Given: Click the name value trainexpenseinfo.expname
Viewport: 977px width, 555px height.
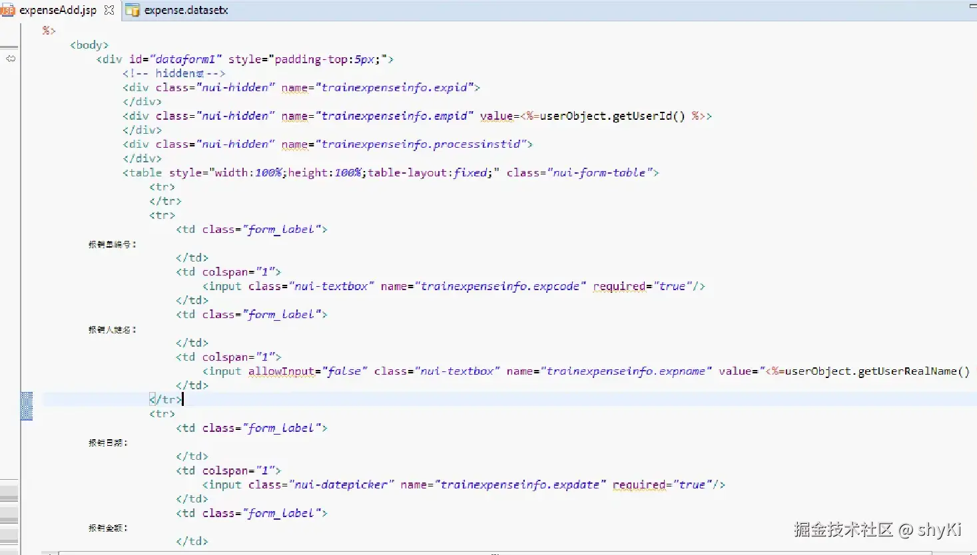Looking at the screenshot, I should coord(626,371).
